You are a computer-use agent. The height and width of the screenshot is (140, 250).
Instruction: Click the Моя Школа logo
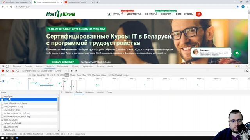tap(61, 14)
